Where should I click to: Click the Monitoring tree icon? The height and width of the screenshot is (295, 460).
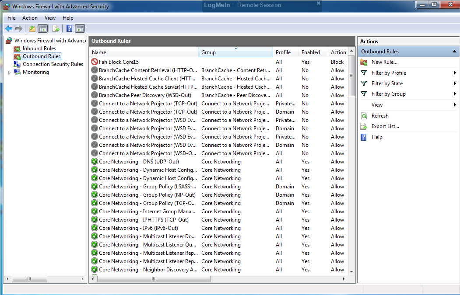tap(17, 72)
